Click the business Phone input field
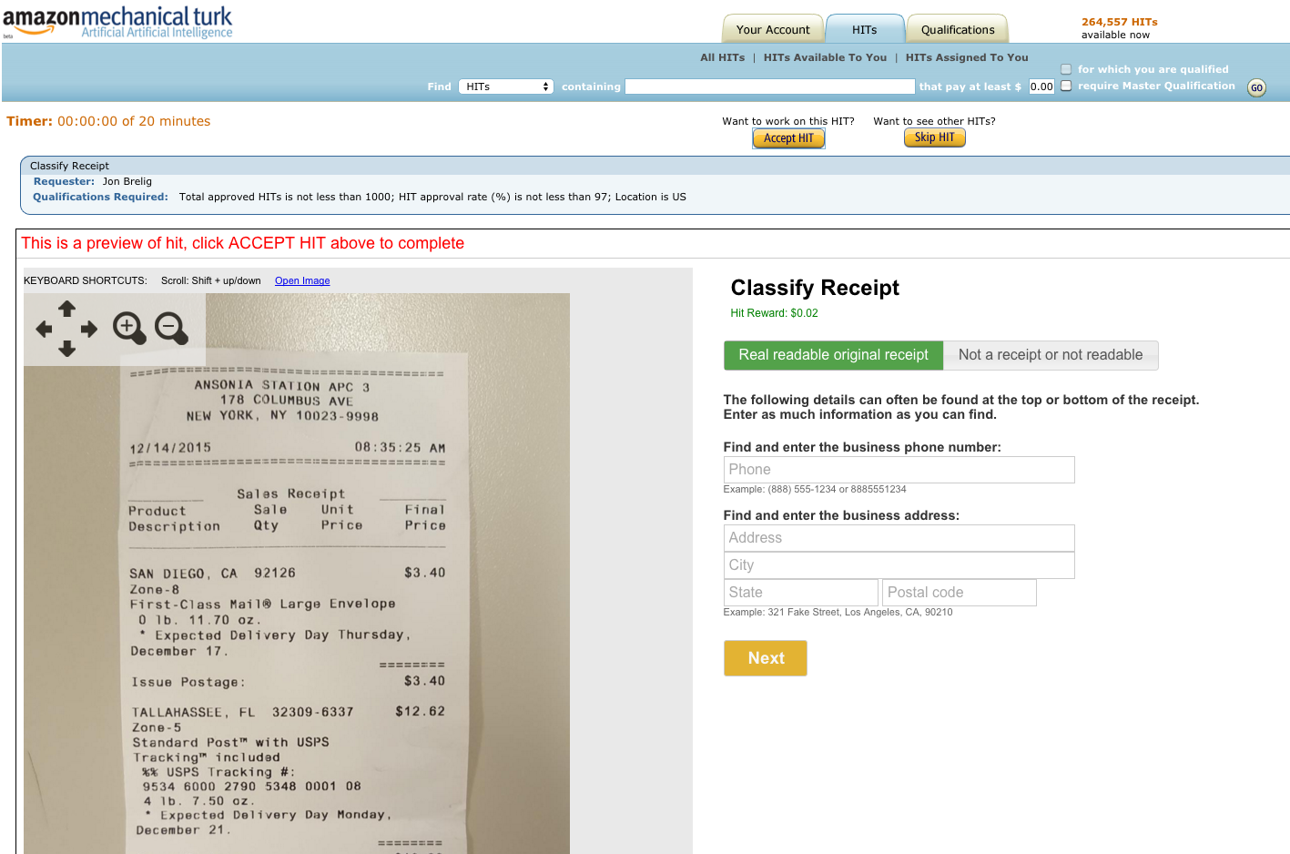Screen dimensions: 1290x854 click(x=899, y=470)
